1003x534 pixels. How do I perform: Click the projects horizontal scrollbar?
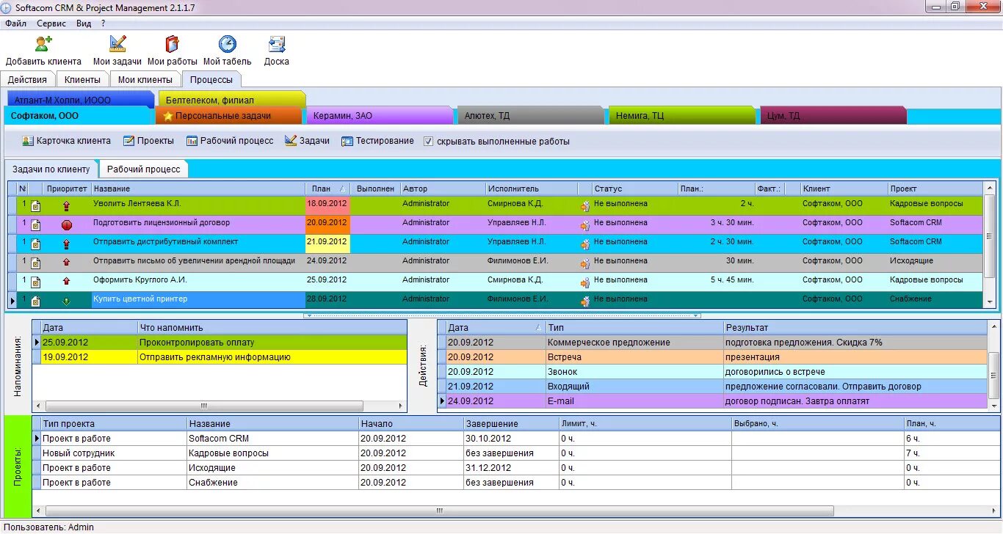441,510
